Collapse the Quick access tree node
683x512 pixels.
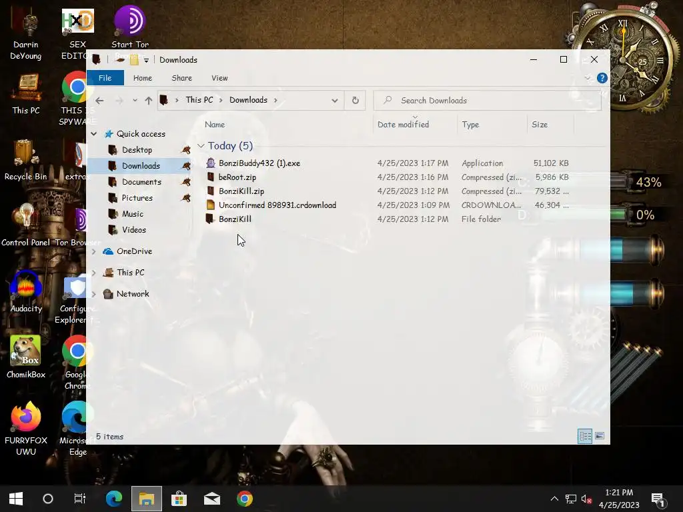click(93, 133)
